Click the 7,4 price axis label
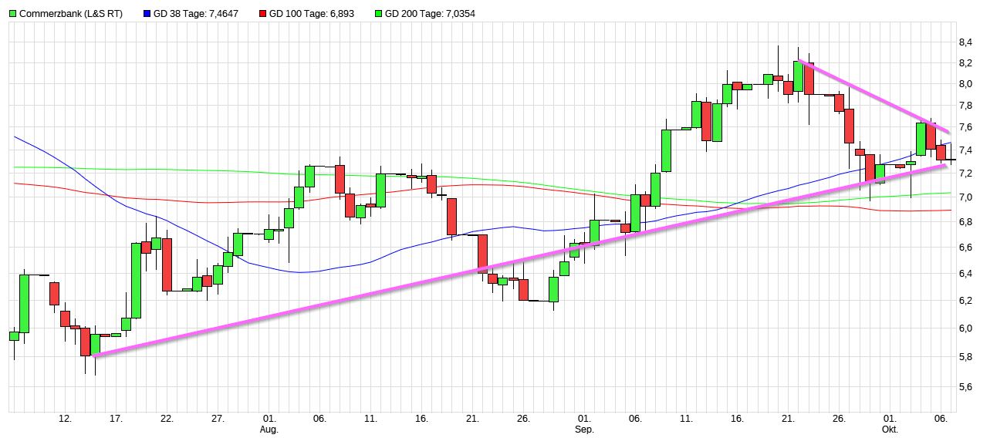1007x438 pixels. click(x=965, y=150)
